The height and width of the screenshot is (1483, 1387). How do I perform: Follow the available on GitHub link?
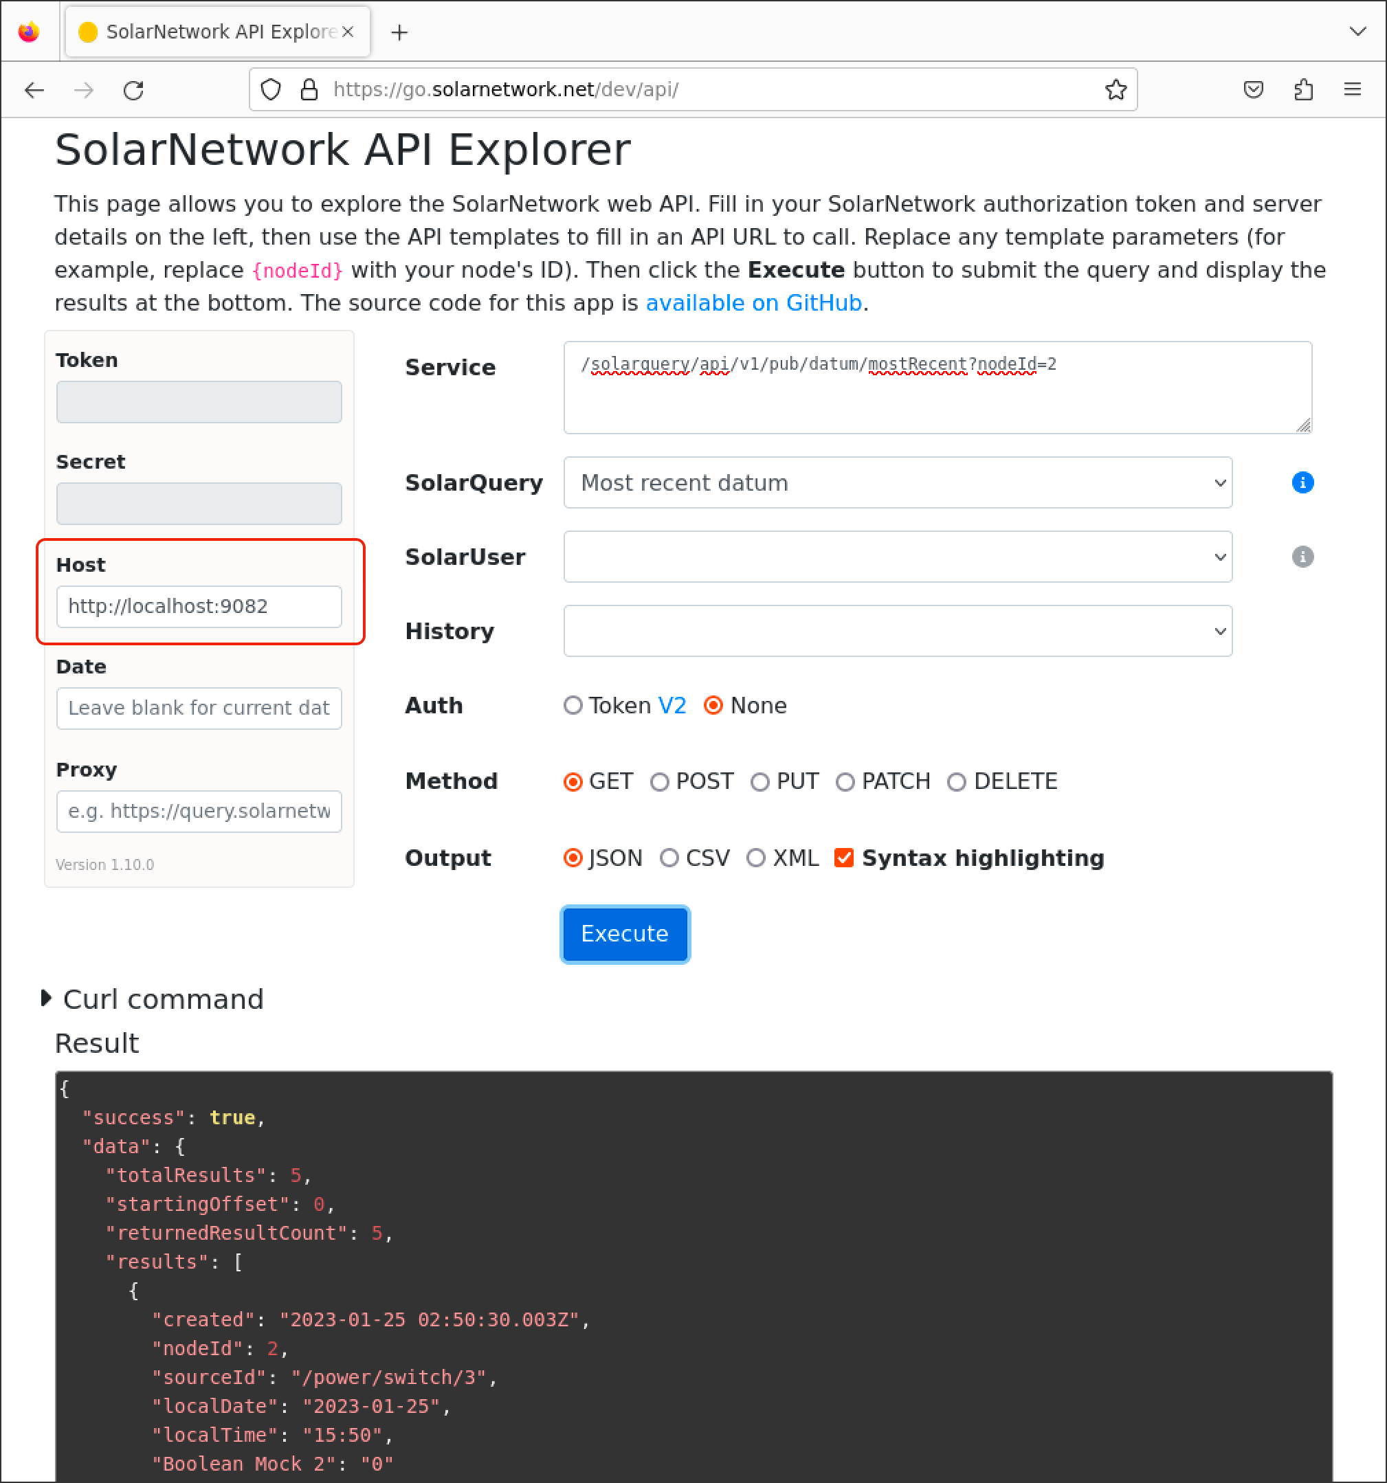click(753, 303)
